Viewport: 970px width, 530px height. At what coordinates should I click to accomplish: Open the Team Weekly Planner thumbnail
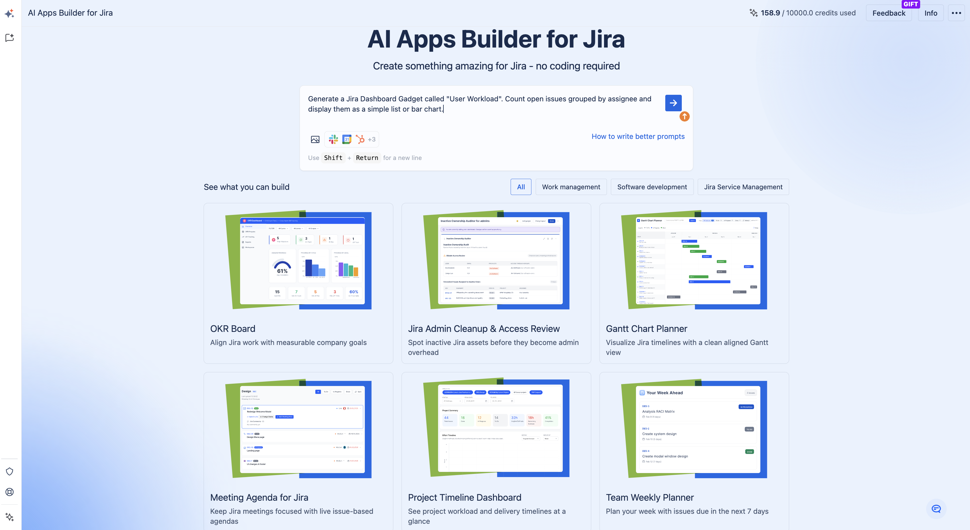click(694, 429)
